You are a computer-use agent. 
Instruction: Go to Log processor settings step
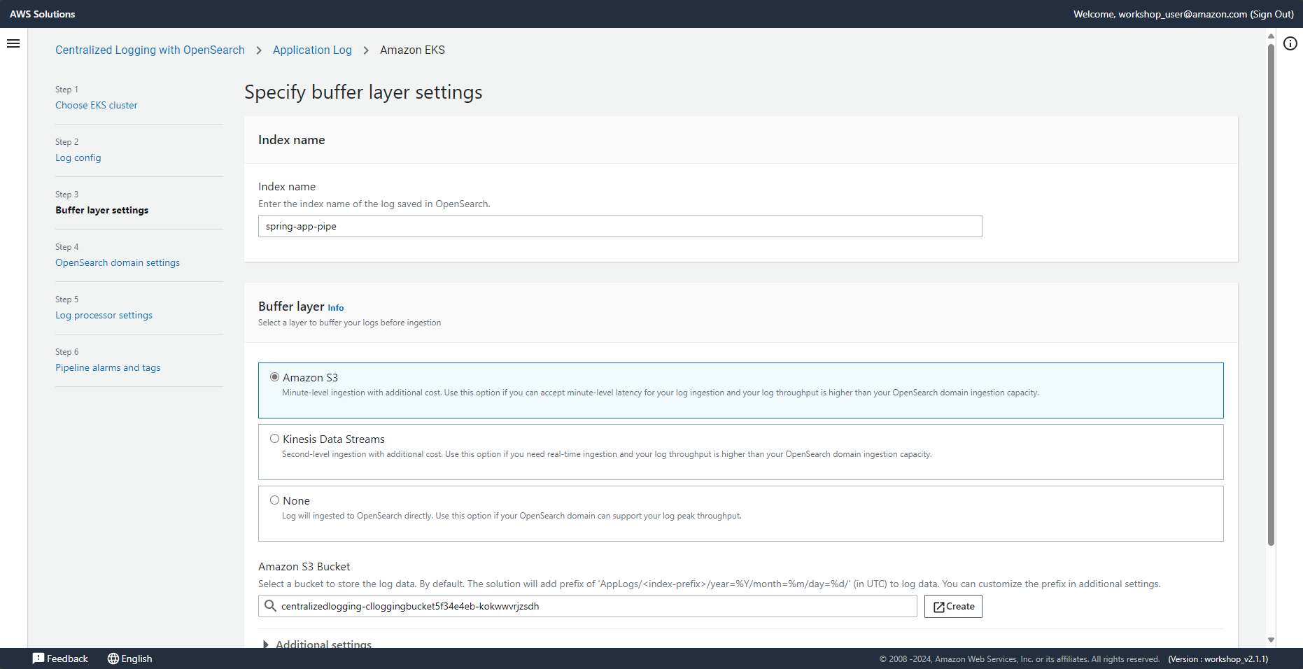(x=104, y=315)
